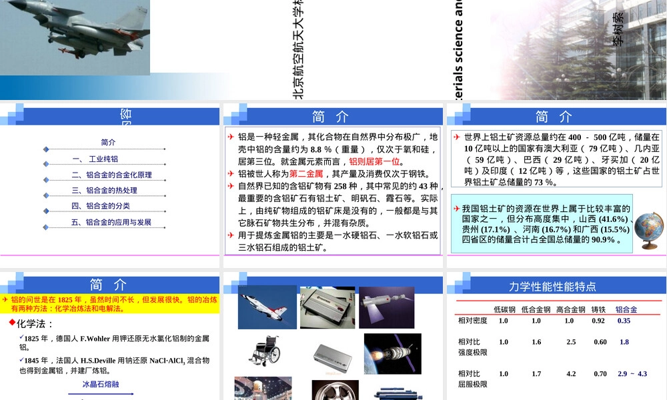Viewport: 667px width, 400px height.
Task: Click the '化学法：' heading
Action: point(35,324)
